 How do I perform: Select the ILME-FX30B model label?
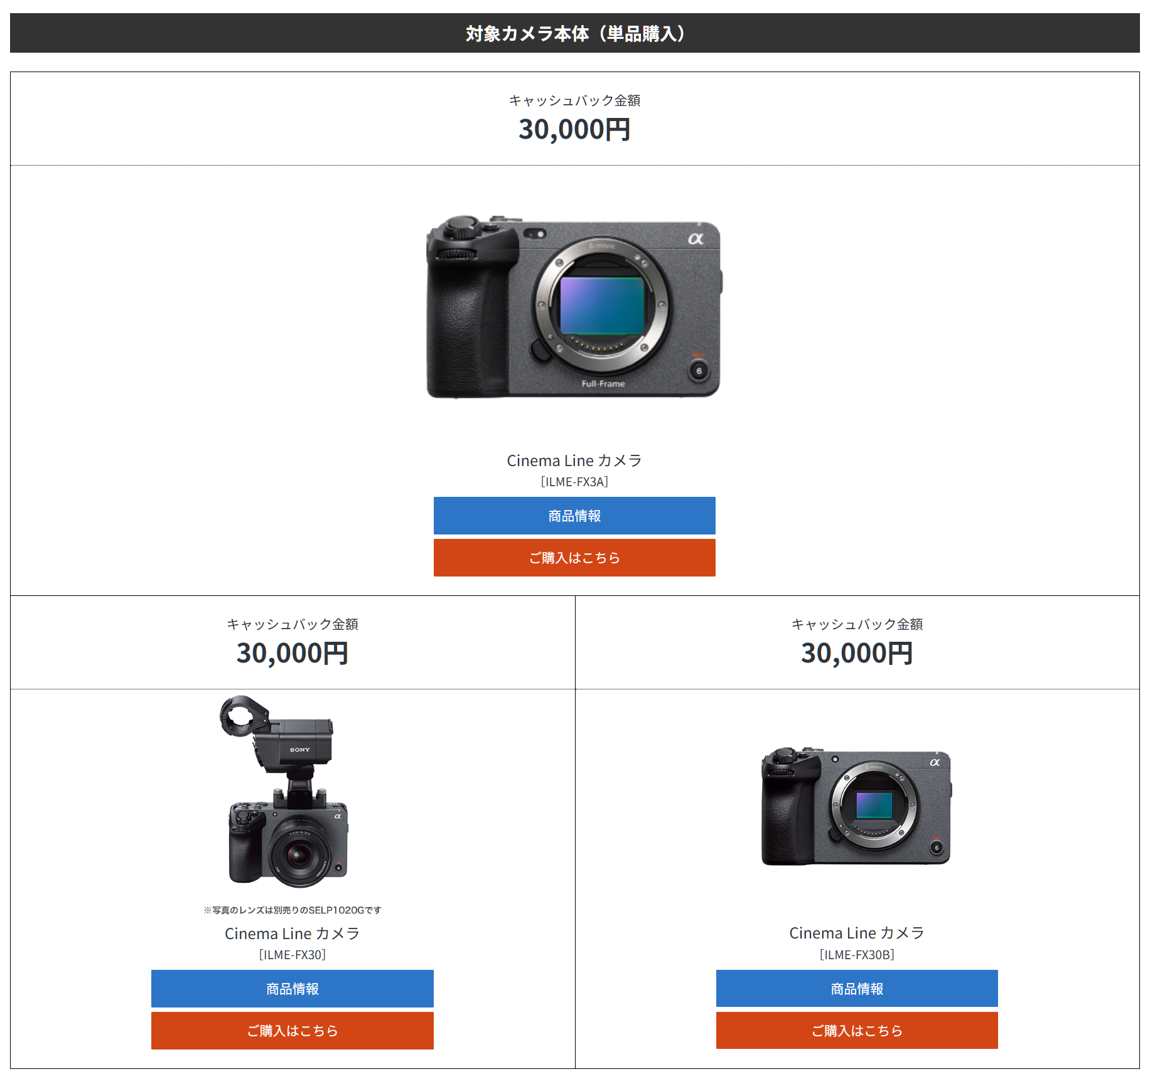(857, 955)
